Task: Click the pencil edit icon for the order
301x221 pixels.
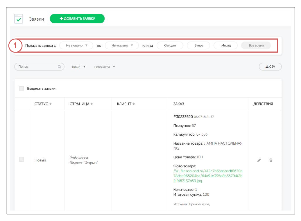Action: [x=259, y=160]
